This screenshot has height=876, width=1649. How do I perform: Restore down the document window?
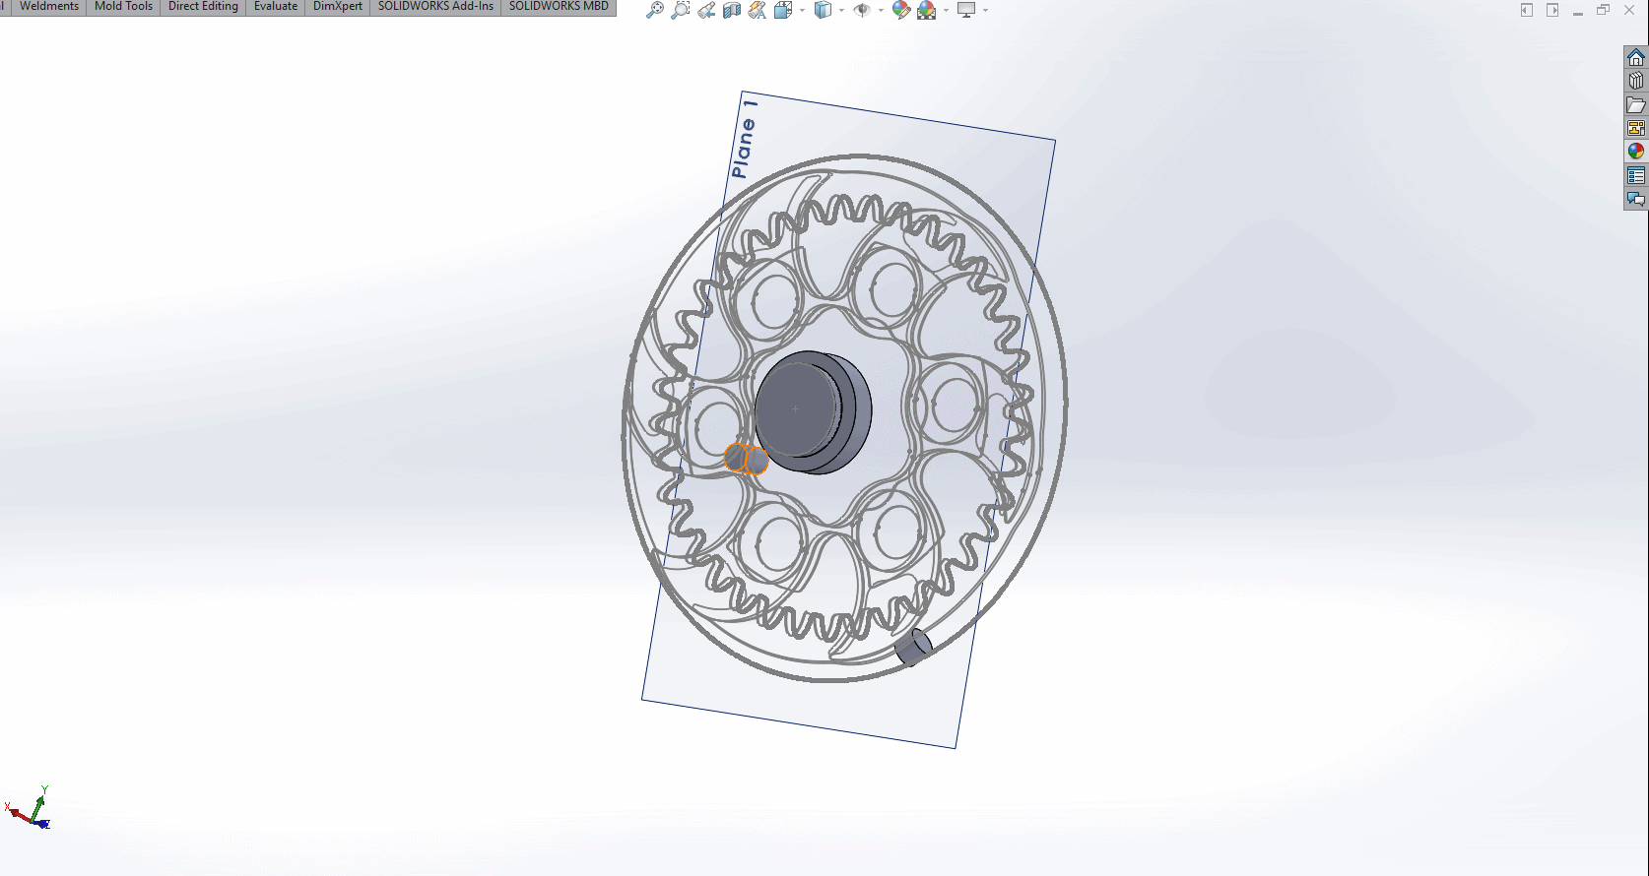coord(1603,10)
